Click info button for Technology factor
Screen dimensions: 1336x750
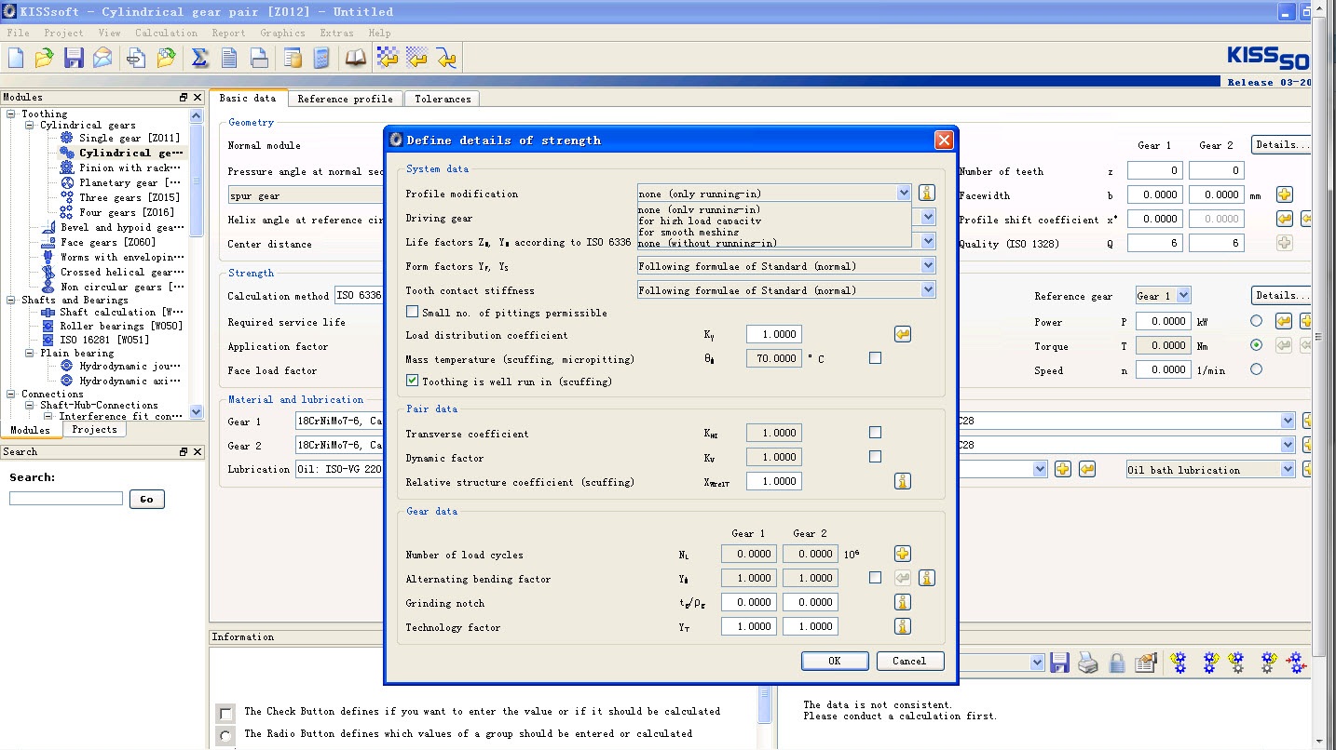point(902,626)
